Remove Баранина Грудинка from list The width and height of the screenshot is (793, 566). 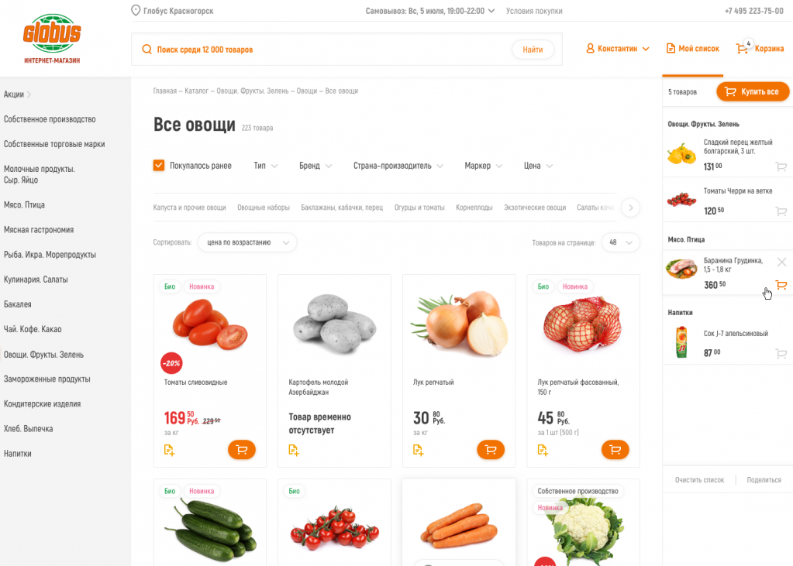click(x=781, y=262)
